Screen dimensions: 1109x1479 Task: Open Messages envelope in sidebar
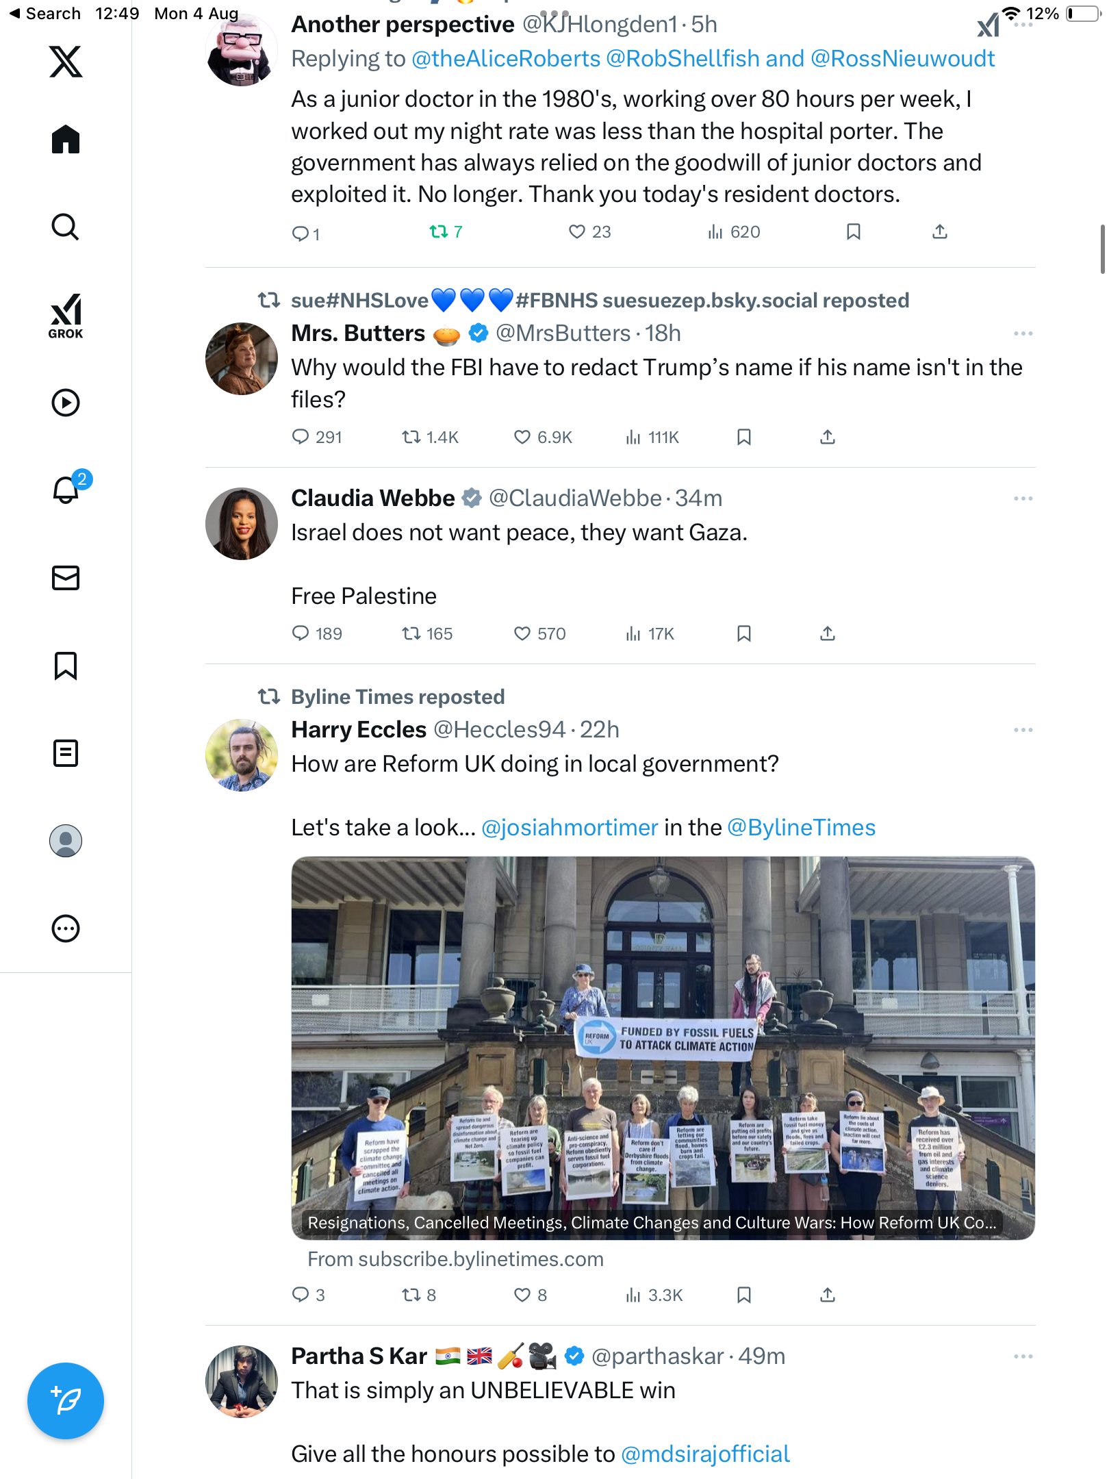[x=66, y=578]
